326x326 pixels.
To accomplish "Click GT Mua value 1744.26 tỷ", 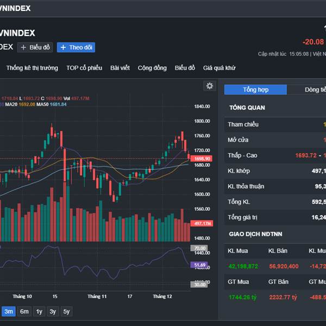I will [x=242, y=297].
